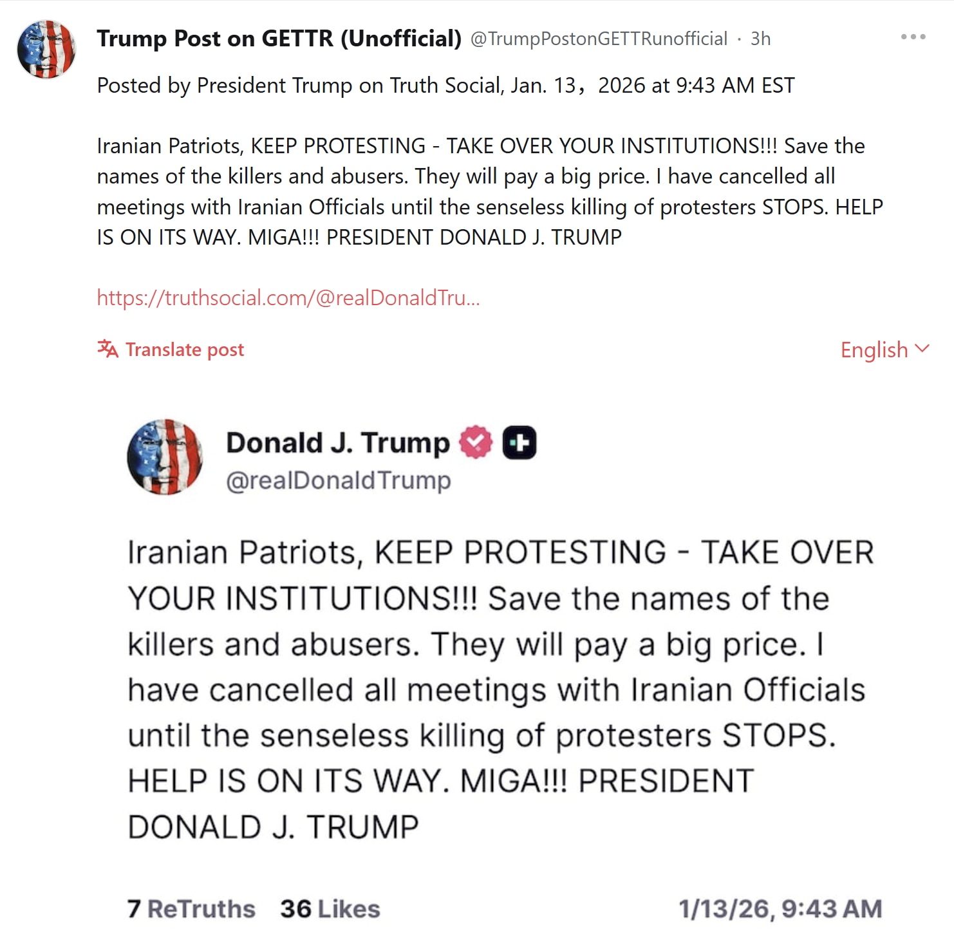This screenshot has width=954, height=947.
Task: Click the 1/13/26, 9:43 AM timestamp
Action: (x=780, y=908)
